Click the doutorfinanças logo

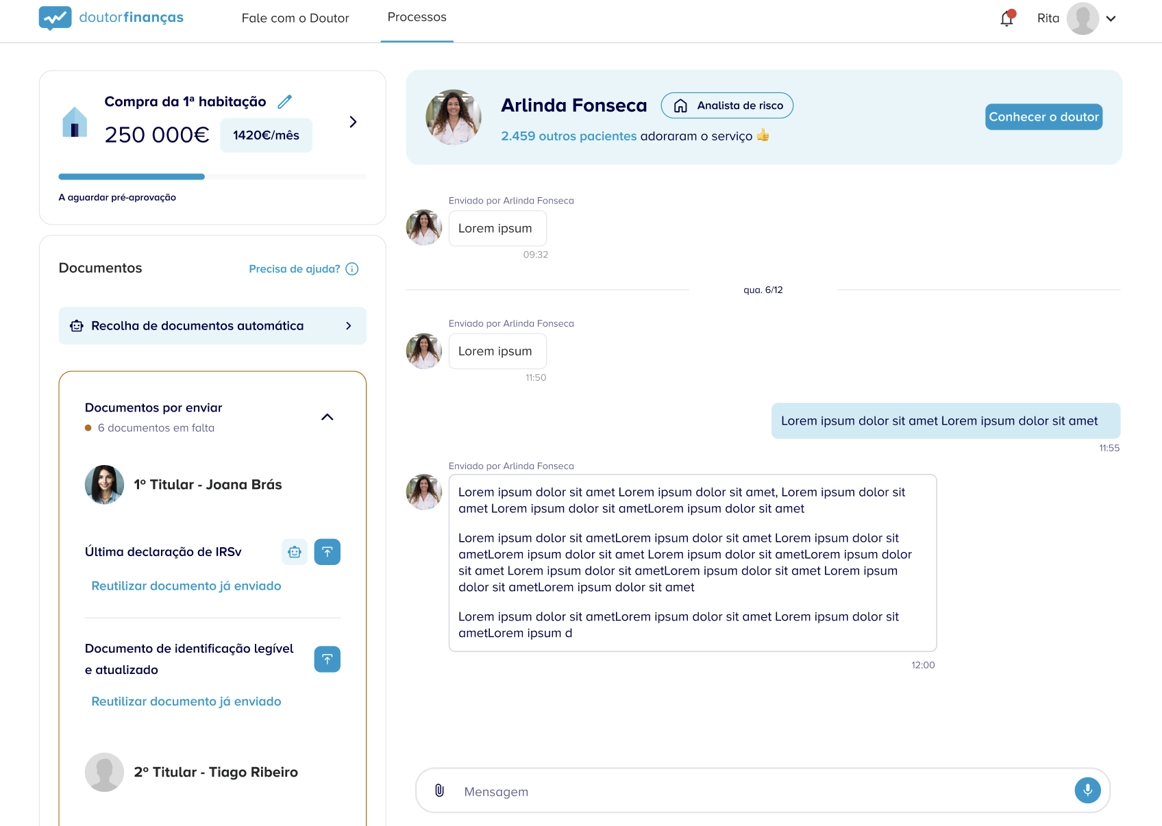[x=112, y=18]
